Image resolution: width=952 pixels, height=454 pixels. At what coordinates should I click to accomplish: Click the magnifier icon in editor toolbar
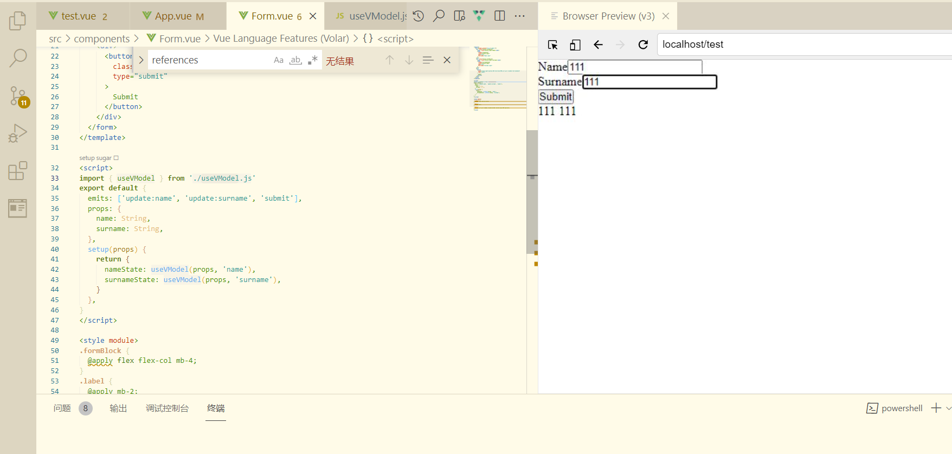tap(439, 16)
